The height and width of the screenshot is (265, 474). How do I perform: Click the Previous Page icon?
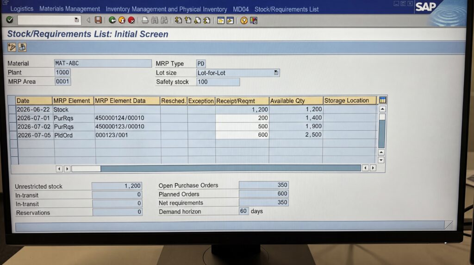tap(188, 20)
